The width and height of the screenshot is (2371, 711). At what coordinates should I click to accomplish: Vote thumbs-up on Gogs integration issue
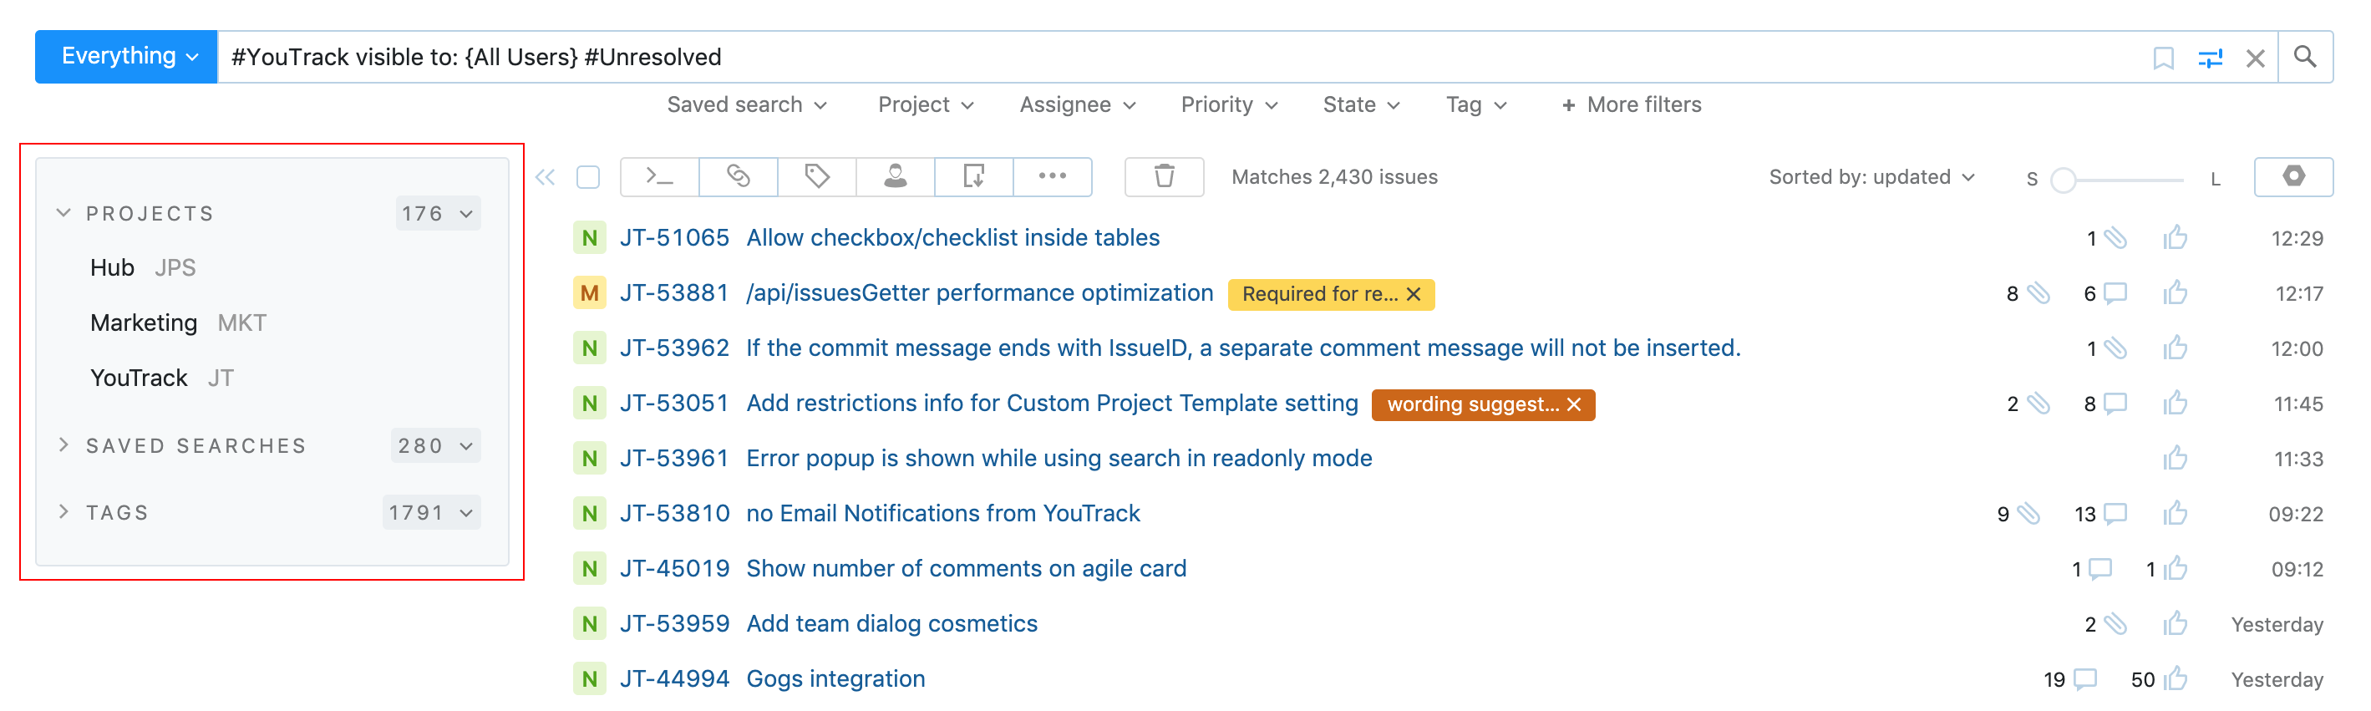pyautogui.click(x=2175, y=680)
